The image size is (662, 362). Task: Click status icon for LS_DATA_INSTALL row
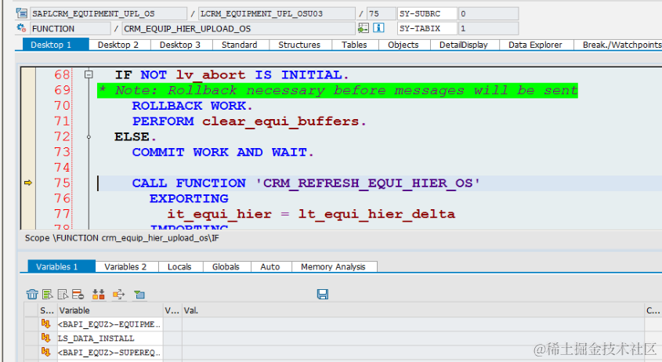pos(45,338)
